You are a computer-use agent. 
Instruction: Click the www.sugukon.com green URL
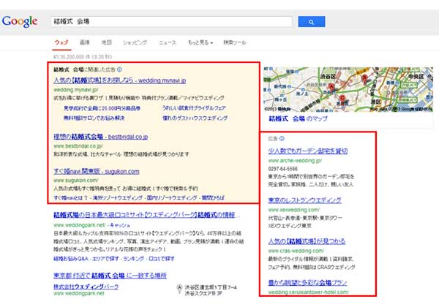[x=76, y=181]
